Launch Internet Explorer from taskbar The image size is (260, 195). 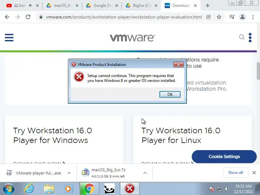29,189
